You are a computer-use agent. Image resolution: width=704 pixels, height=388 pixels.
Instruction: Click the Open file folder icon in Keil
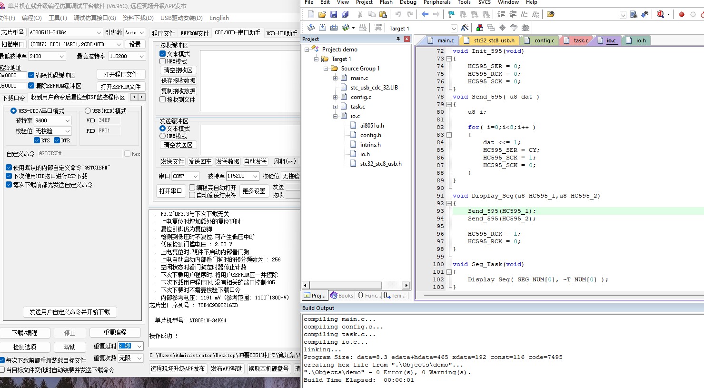[x=322, y=14]
